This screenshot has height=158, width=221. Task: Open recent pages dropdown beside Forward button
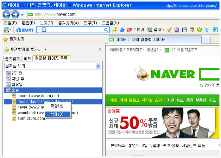(x=22, y=14)
